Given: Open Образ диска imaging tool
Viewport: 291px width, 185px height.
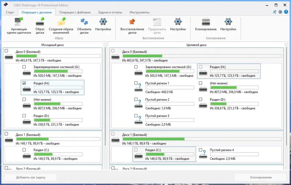Looking at the screenshot, I should pos(40,22).
